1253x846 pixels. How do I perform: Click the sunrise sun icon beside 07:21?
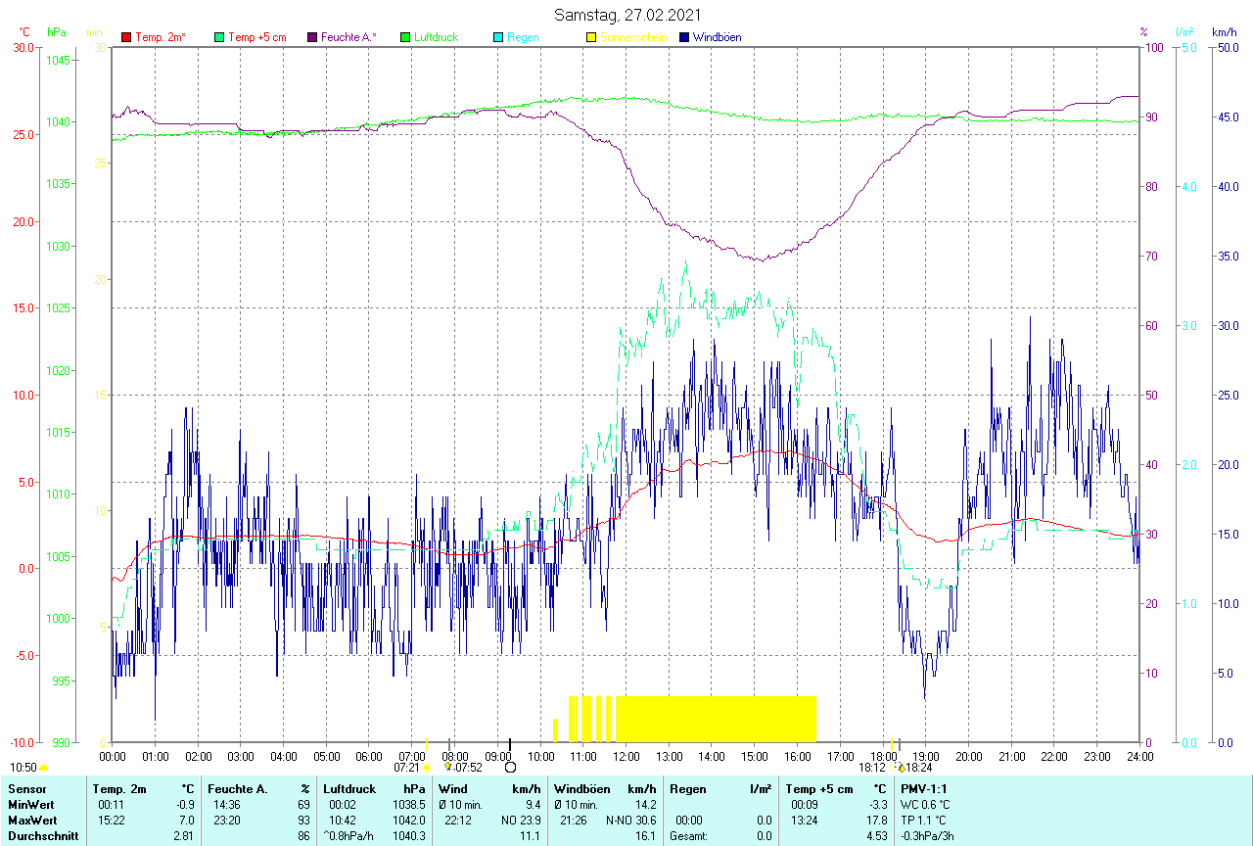[x=427, y=768]
